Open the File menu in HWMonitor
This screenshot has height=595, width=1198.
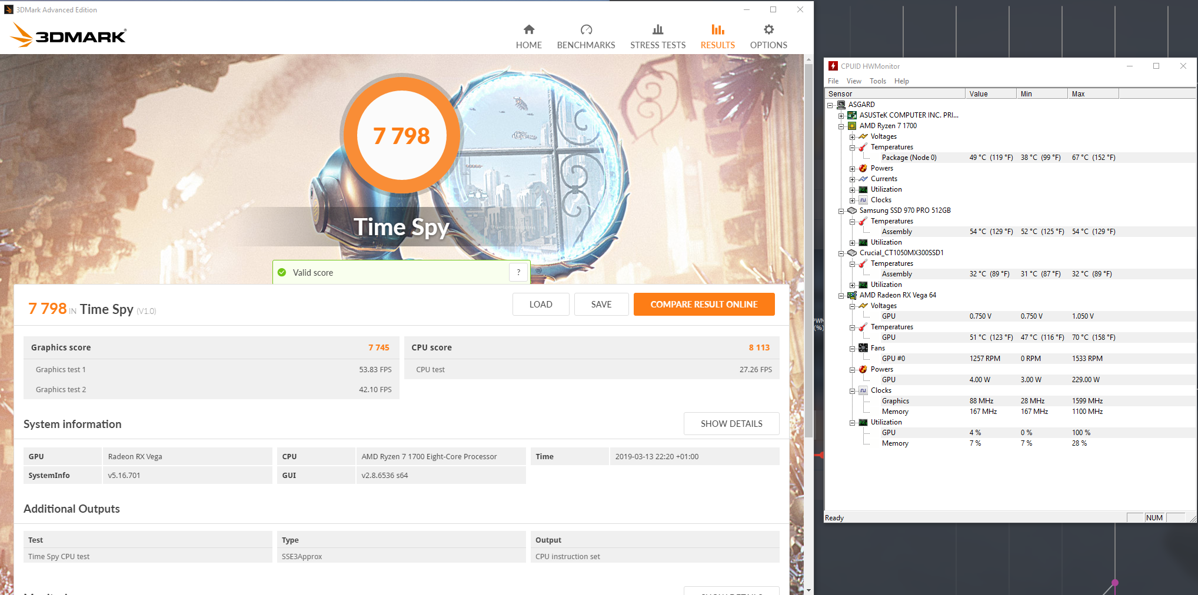click(x=833, y=81)
